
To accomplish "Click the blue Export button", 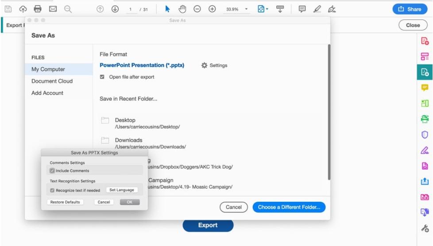I will (x=208, y=225).
